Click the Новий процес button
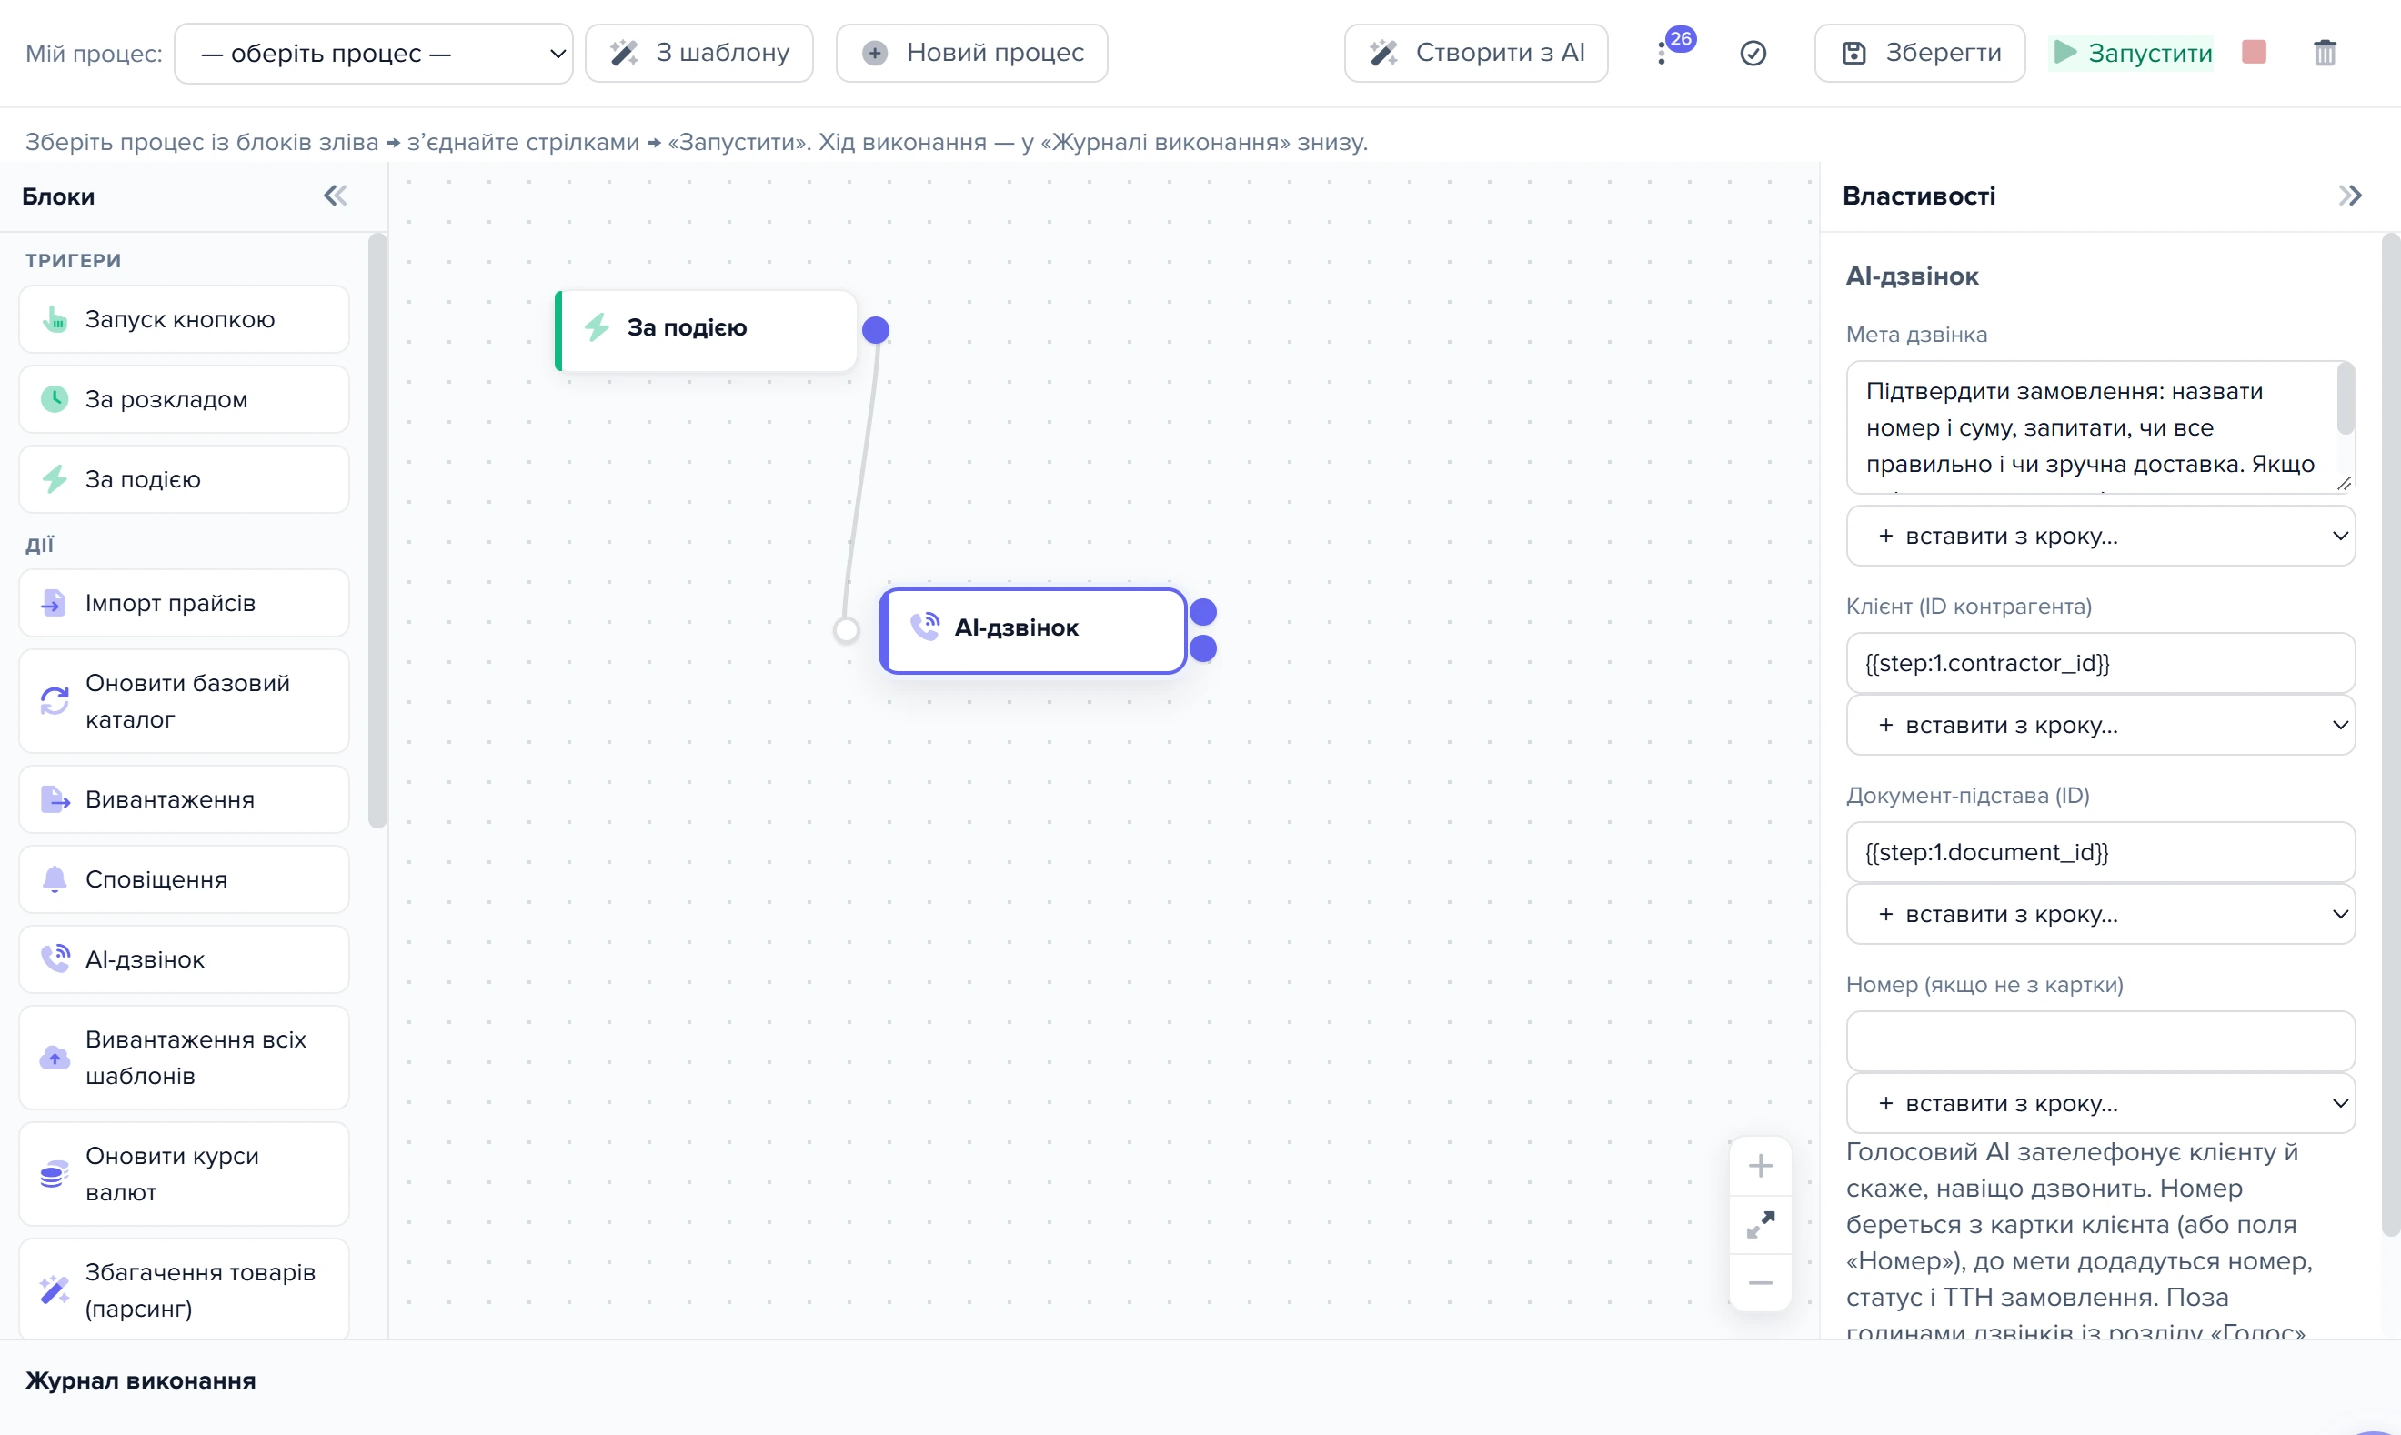Viewport: 2401px width, 1435px height. pos(972,53)
